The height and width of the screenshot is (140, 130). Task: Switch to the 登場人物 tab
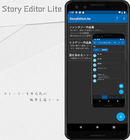(111, 97)
